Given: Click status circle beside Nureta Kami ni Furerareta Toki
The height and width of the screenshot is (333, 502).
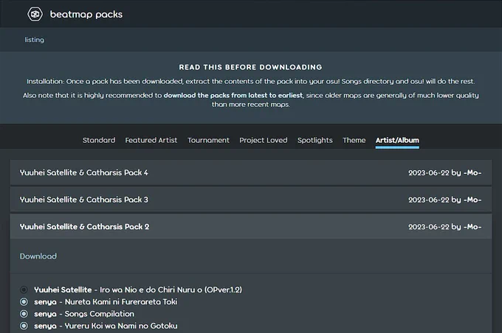Looking at the screenshot, I should point(24,301).
